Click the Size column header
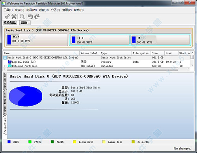The height and width of the screenshot is (153, 197). coord(158,53)
